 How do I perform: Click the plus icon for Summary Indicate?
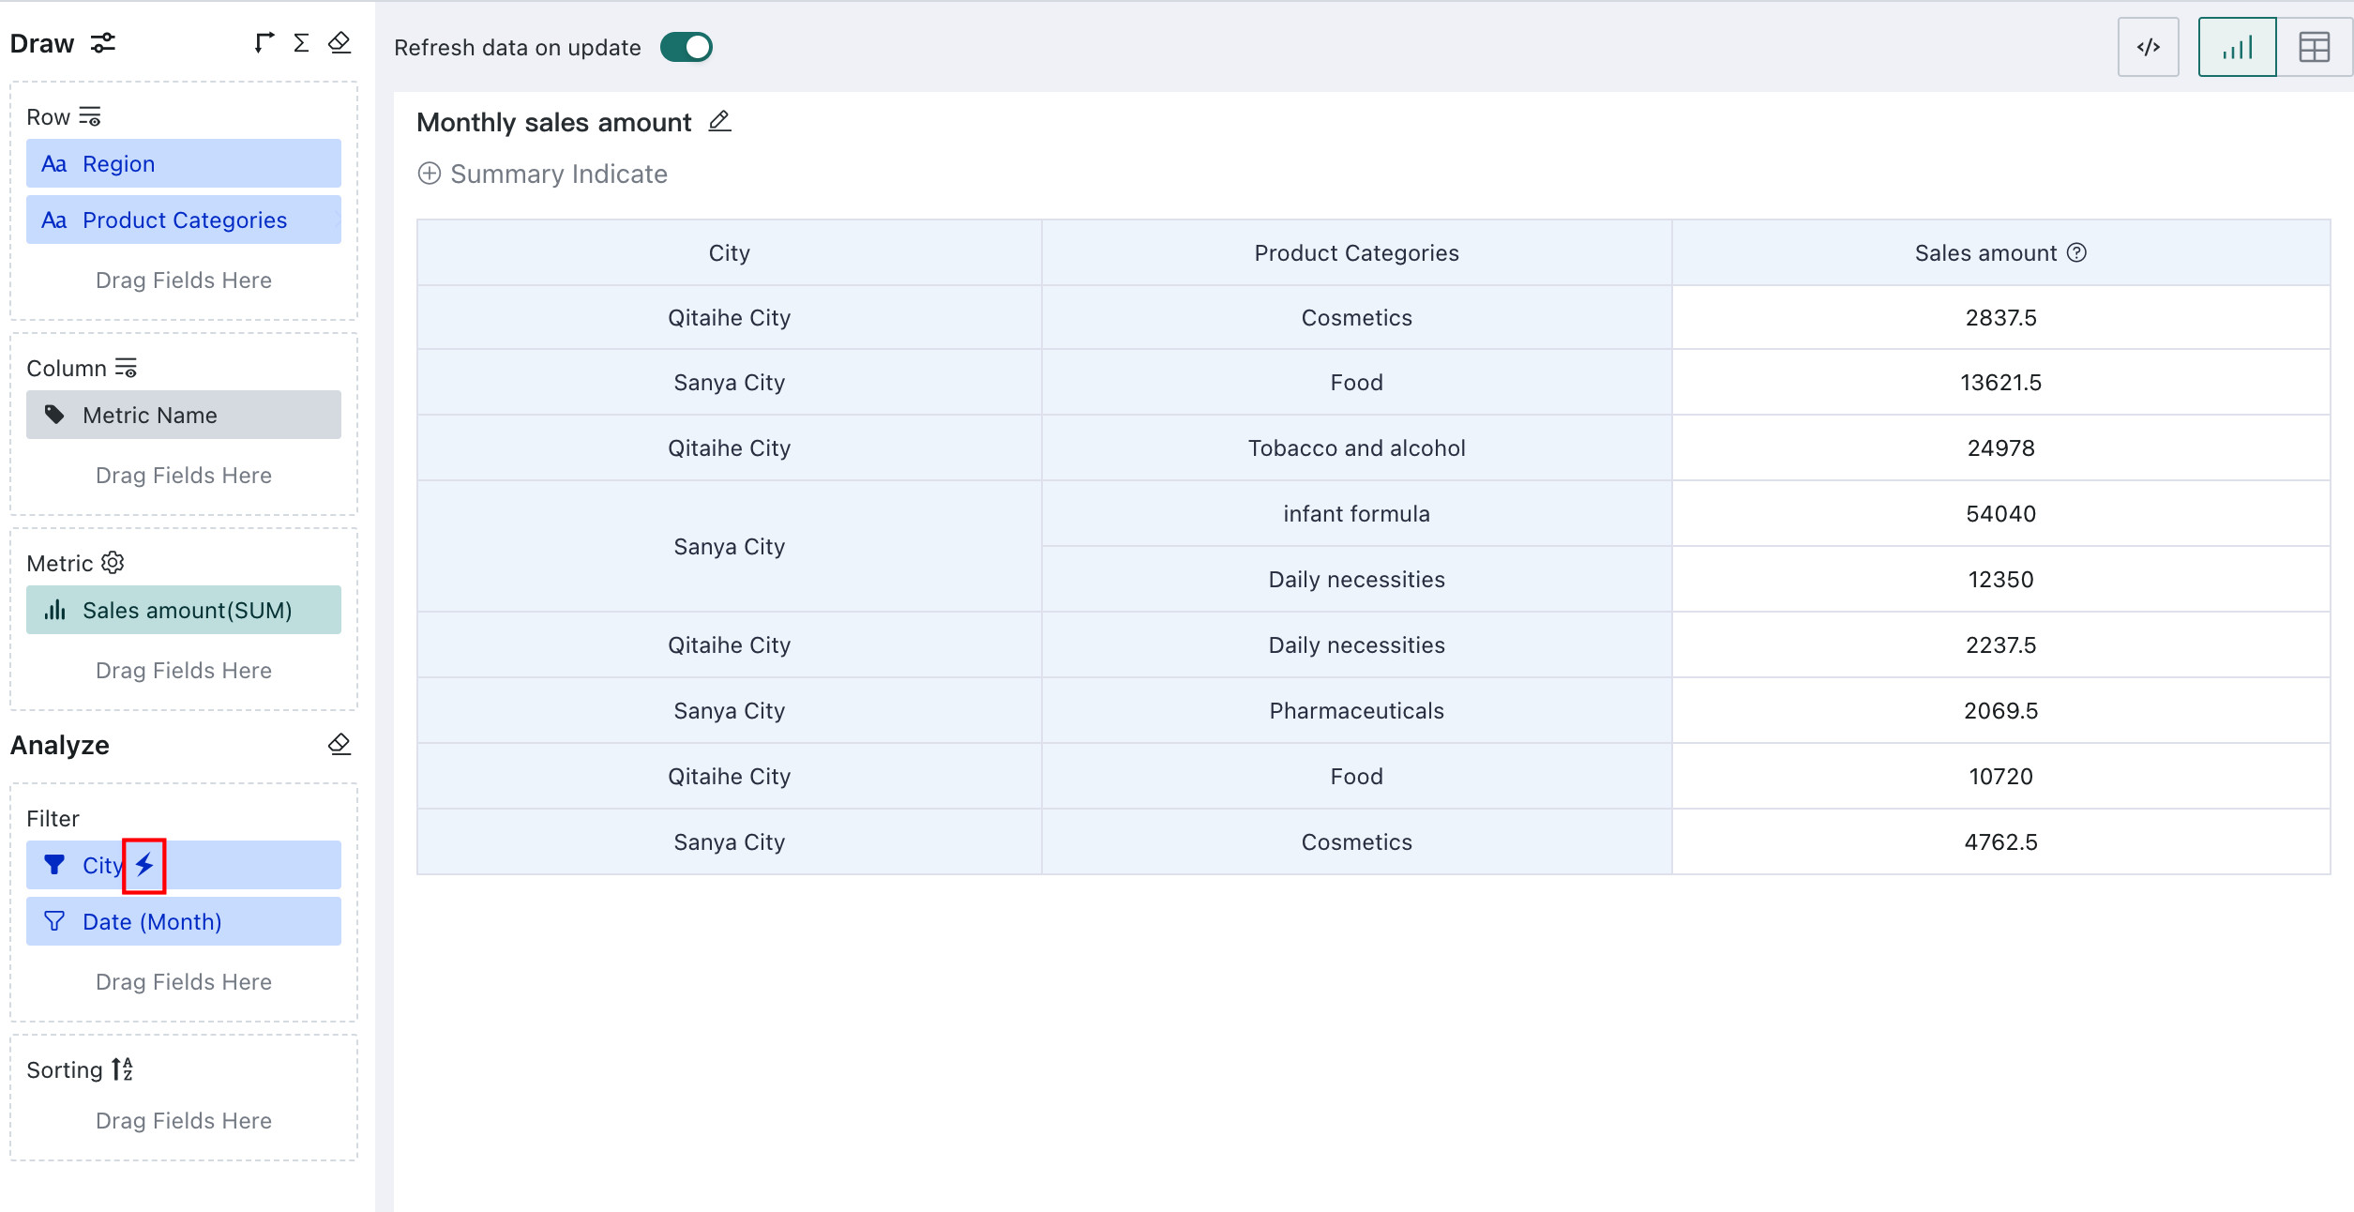pos(430,174)
